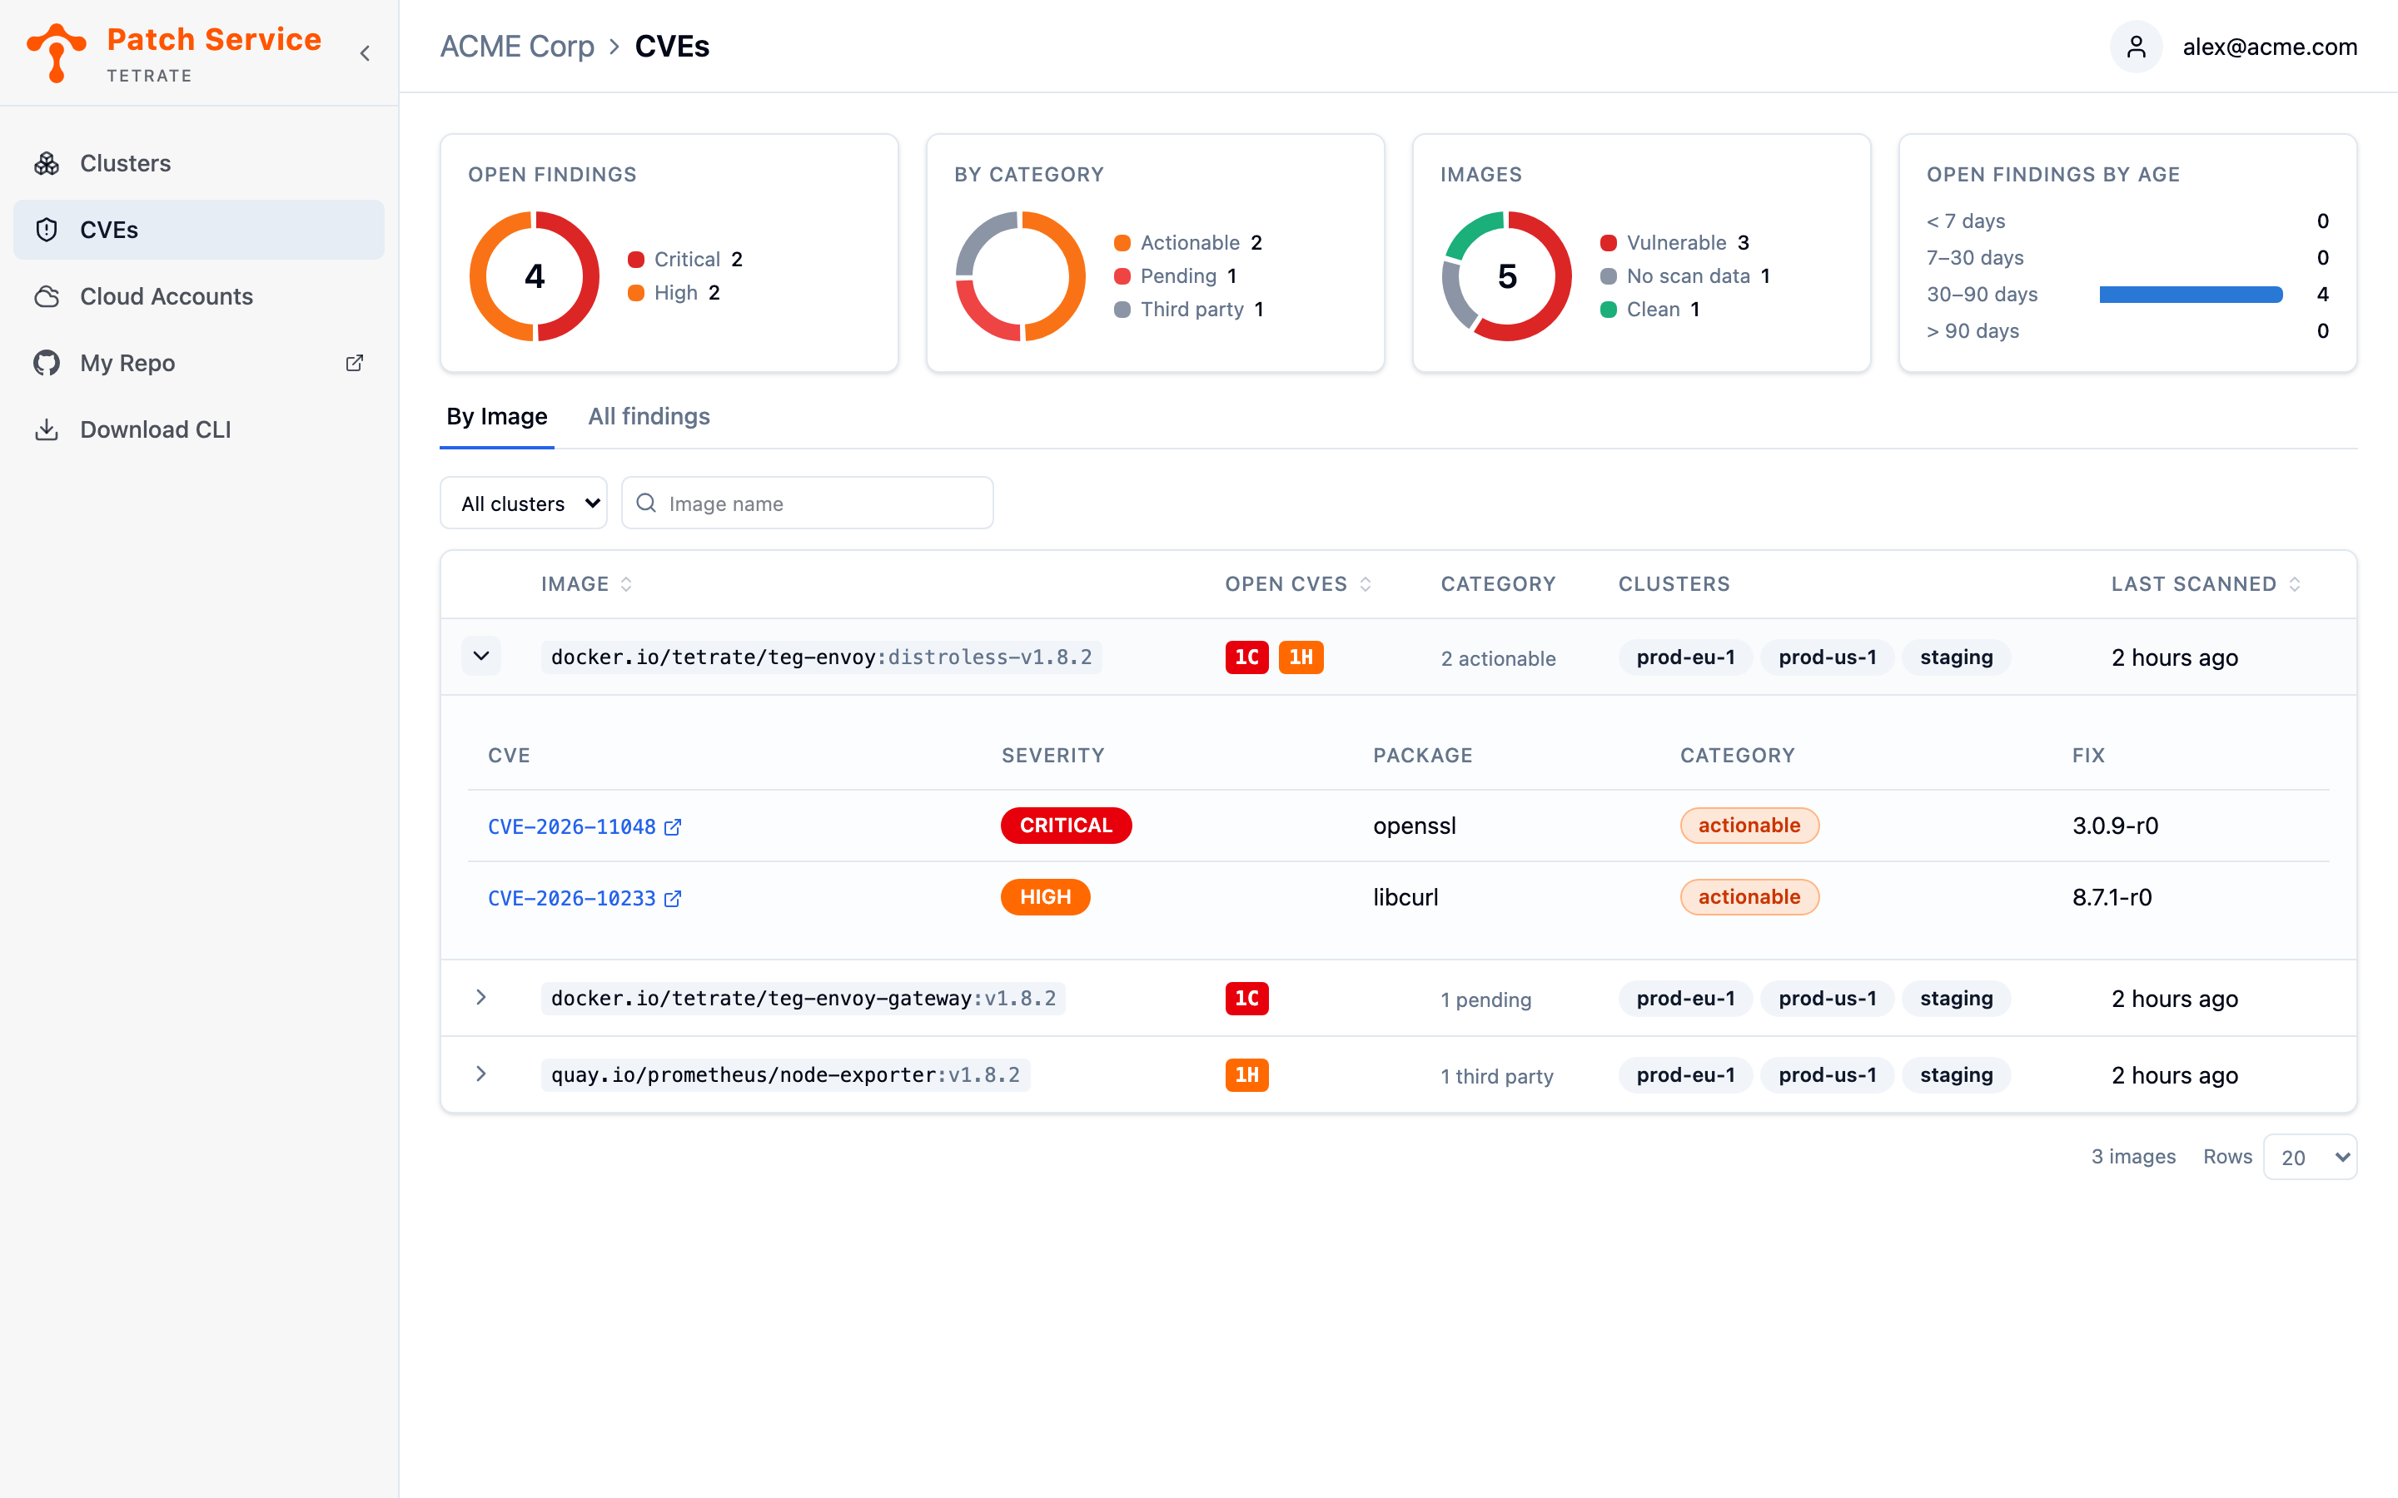Sort by OPEN CVES column arrows
This screenshot has height=1498, width=2398.
coord(1366,584)
